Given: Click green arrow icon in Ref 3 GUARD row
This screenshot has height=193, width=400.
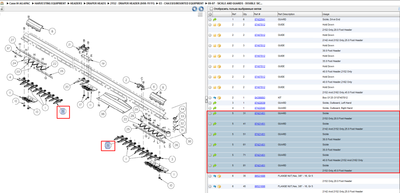Looking at the screenshot, I should (214, 103).
